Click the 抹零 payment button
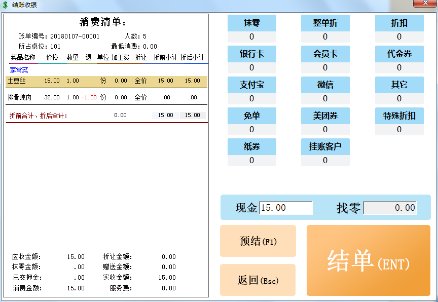 pyautogui.click(x=252, y=23)
